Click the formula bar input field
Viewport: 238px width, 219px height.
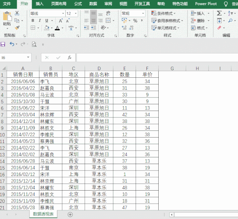pos(157,58)
